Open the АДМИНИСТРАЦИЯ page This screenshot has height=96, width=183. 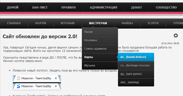(104, 8)
